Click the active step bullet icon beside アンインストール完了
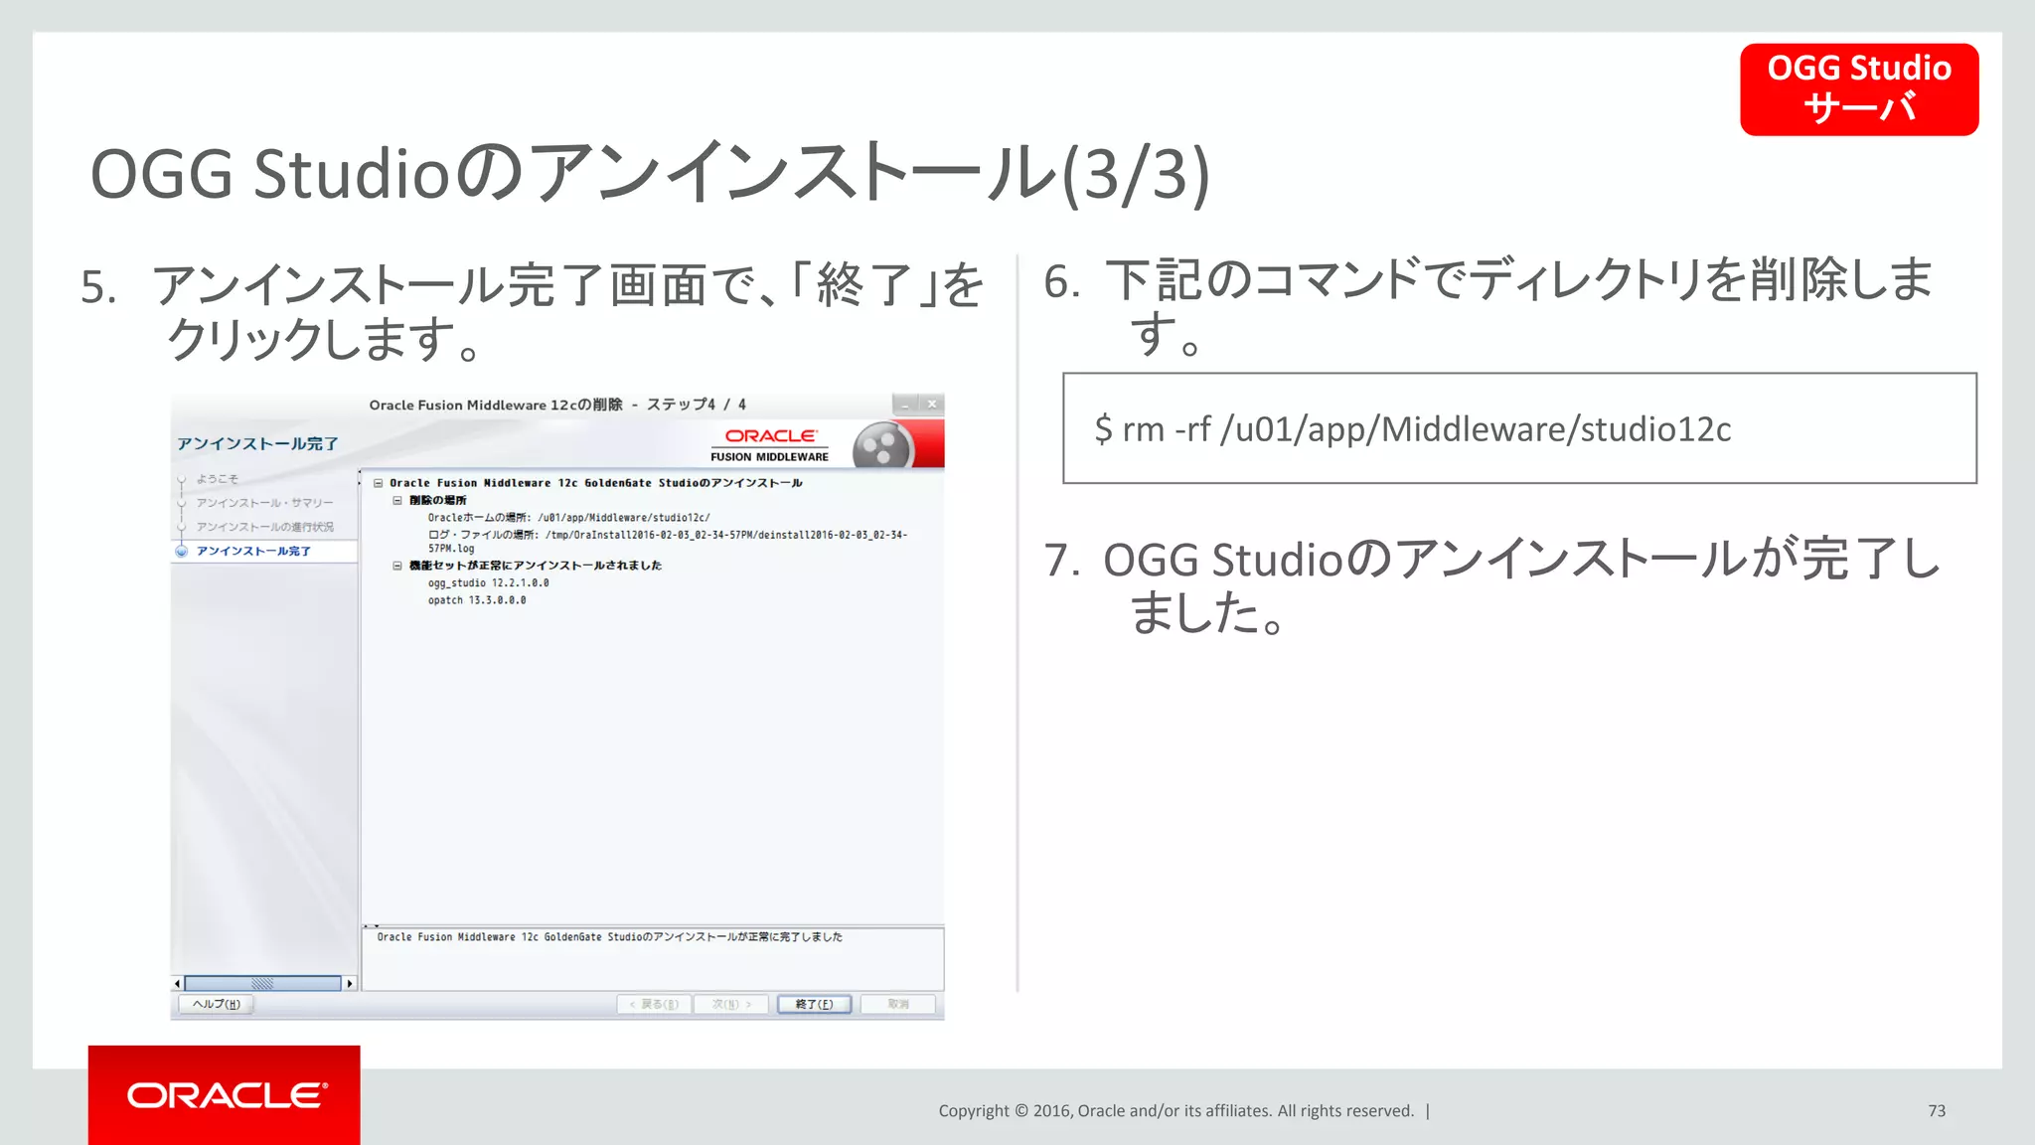This screenshot has width=2035, height=1145. (x=182, y=551)
